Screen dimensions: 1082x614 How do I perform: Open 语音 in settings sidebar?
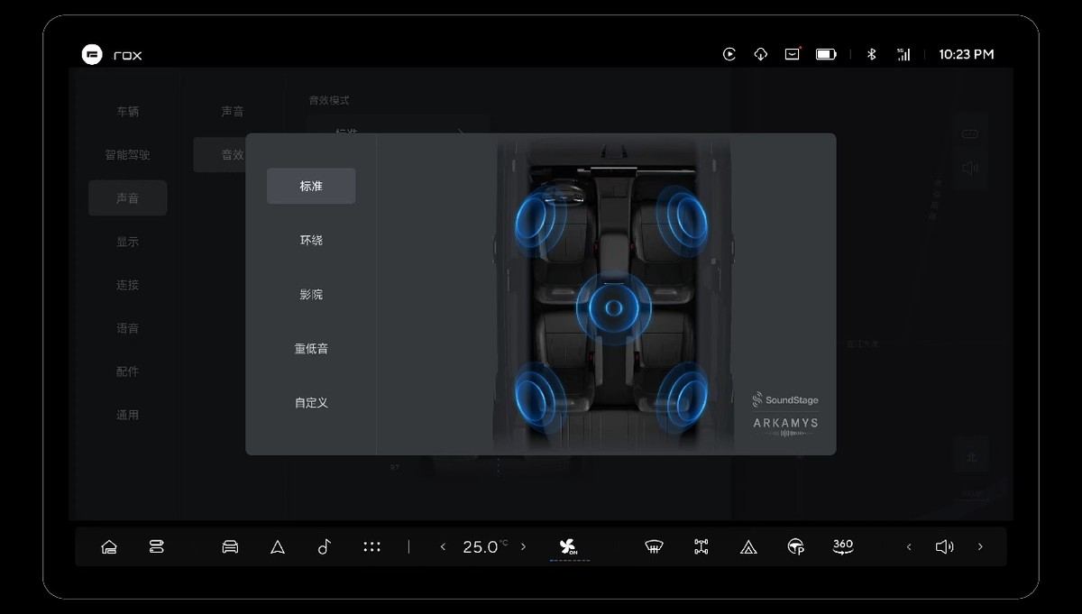click(x=127, y=328)
